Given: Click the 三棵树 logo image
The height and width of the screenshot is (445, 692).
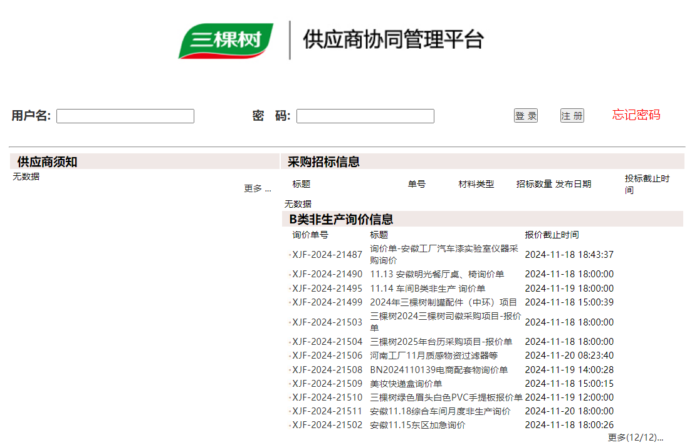Looking at the screenshot, I should (x=226, y=41).
